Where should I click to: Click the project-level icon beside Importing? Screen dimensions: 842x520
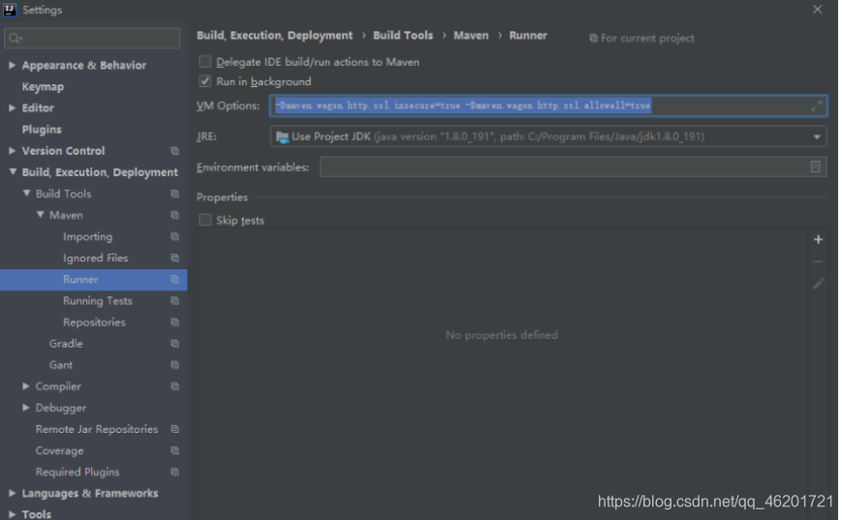pyautogui.click(x=174, y=236)
